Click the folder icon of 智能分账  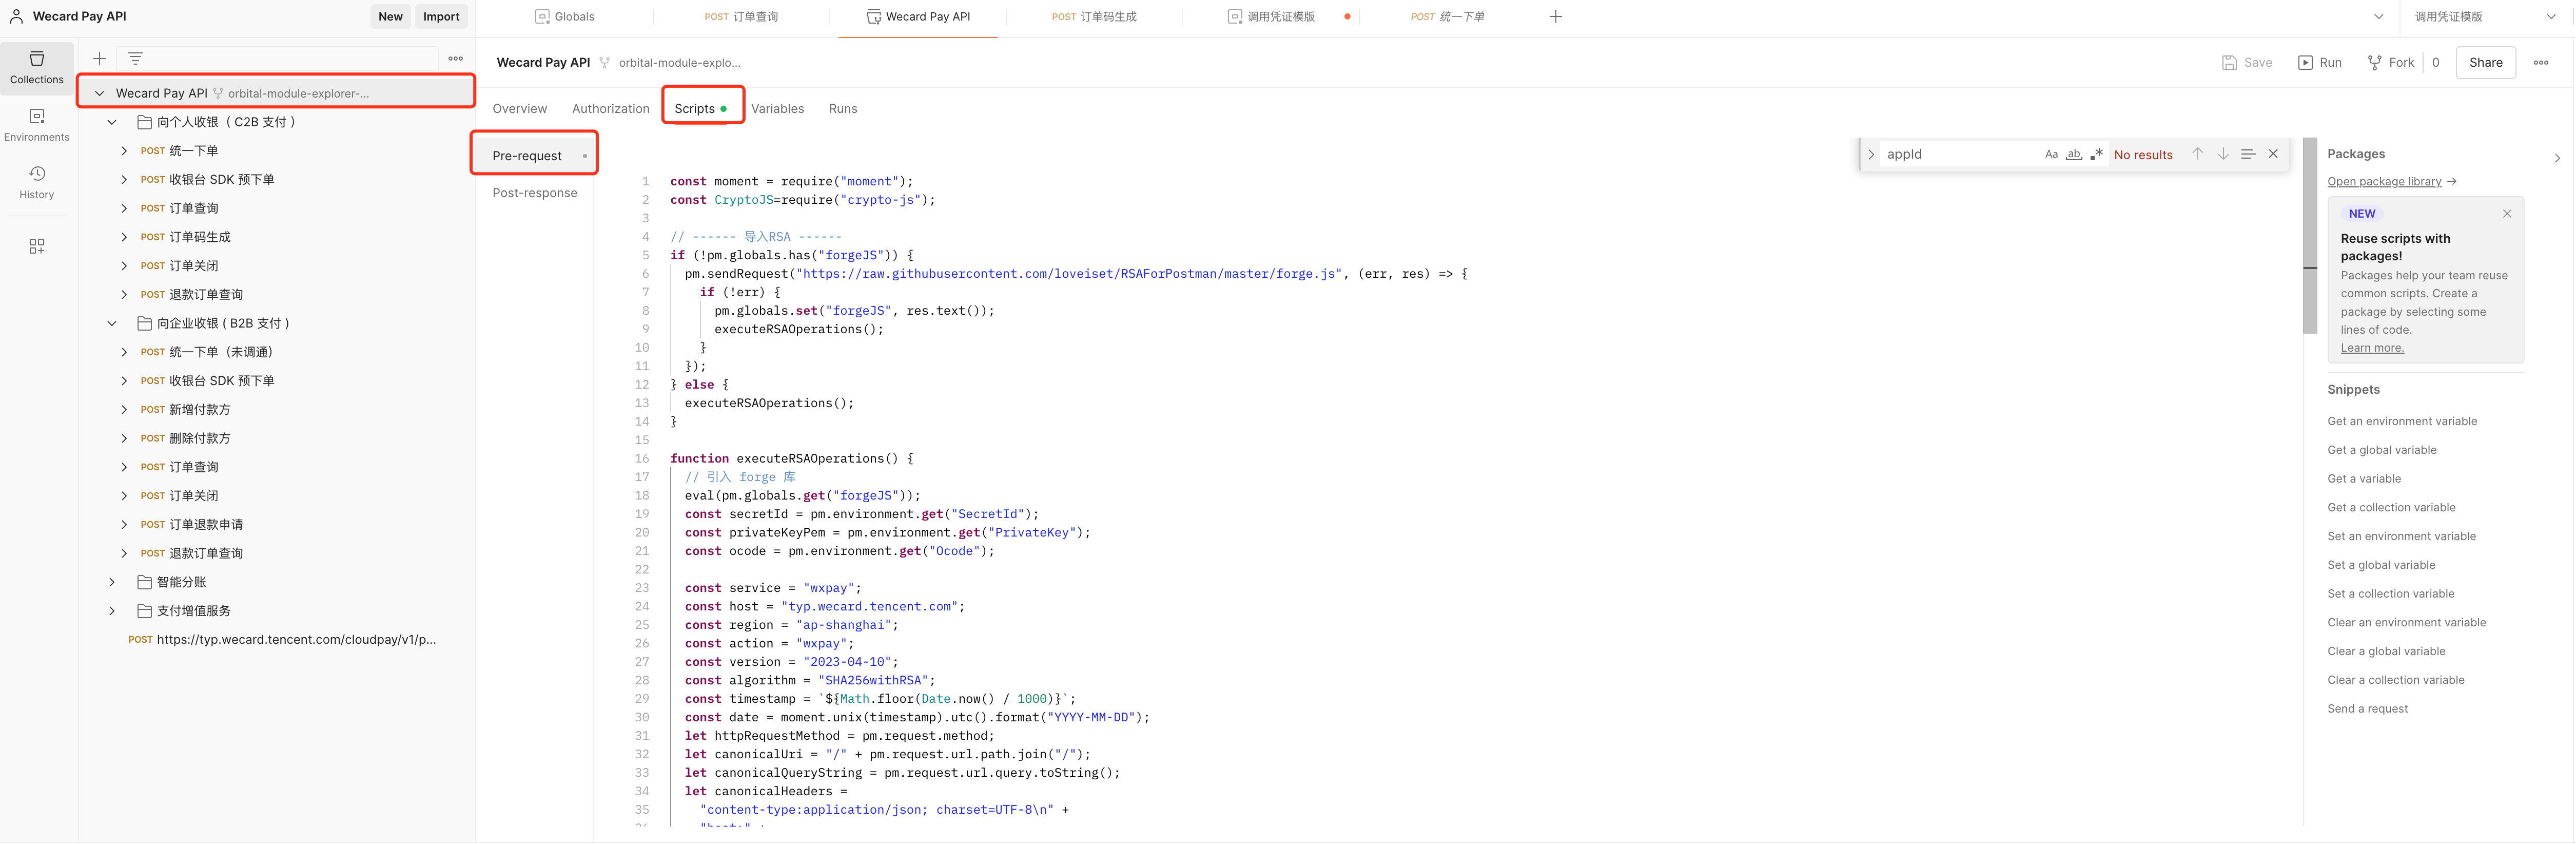(x=144, y=582)
